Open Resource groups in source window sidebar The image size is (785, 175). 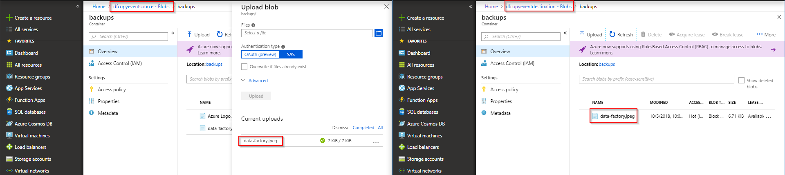pyautogui.click(x=28, y=77)
